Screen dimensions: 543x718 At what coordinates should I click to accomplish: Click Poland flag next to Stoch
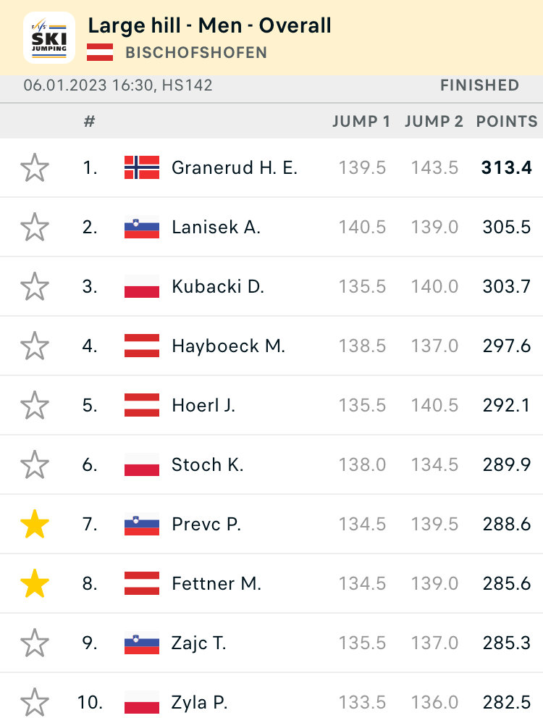point(142,465)
